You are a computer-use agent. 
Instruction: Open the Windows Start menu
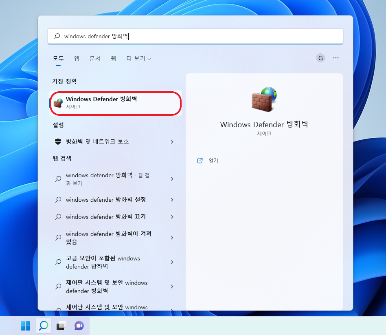tap(25, 326)
